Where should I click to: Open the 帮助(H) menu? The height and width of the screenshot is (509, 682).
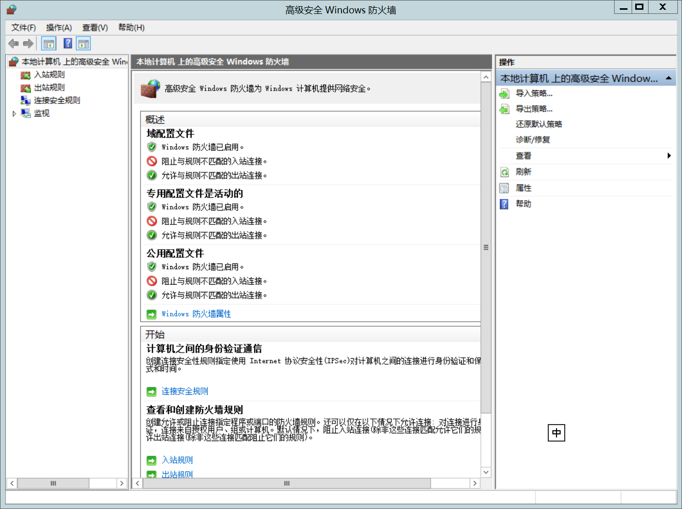coord(131,27)
